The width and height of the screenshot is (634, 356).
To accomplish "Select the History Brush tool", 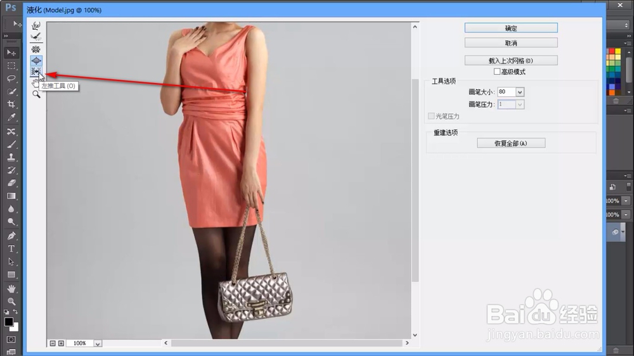I will [x=11, y=170].
